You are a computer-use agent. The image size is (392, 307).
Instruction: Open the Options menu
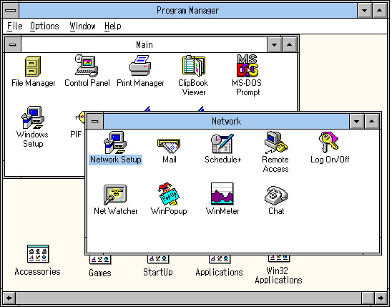(x=44, y=26)
